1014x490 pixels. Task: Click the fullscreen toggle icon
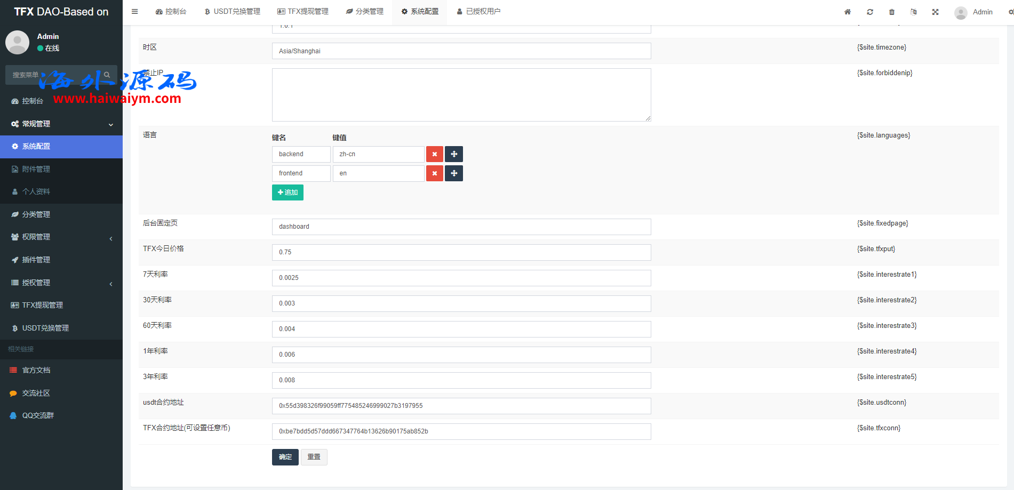pyautogui.click(x=936, y=12)
